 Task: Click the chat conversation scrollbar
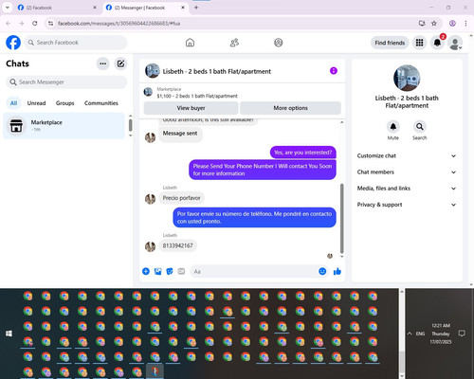tap(341, 218)
